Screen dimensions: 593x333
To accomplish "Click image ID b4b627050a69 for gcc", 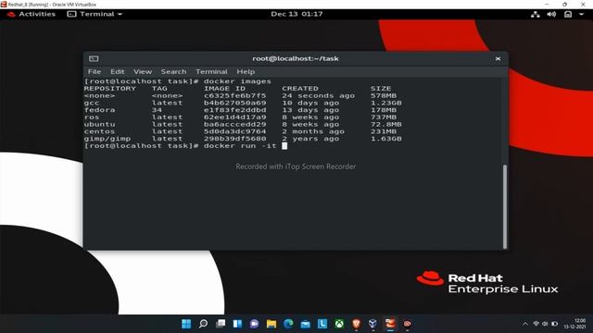I will (x=234, y=103).
